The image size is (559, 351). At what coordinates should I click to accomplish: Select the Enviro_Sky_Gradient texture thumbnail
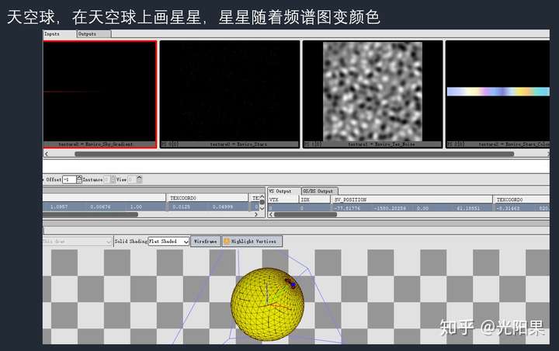coord(100,94)
